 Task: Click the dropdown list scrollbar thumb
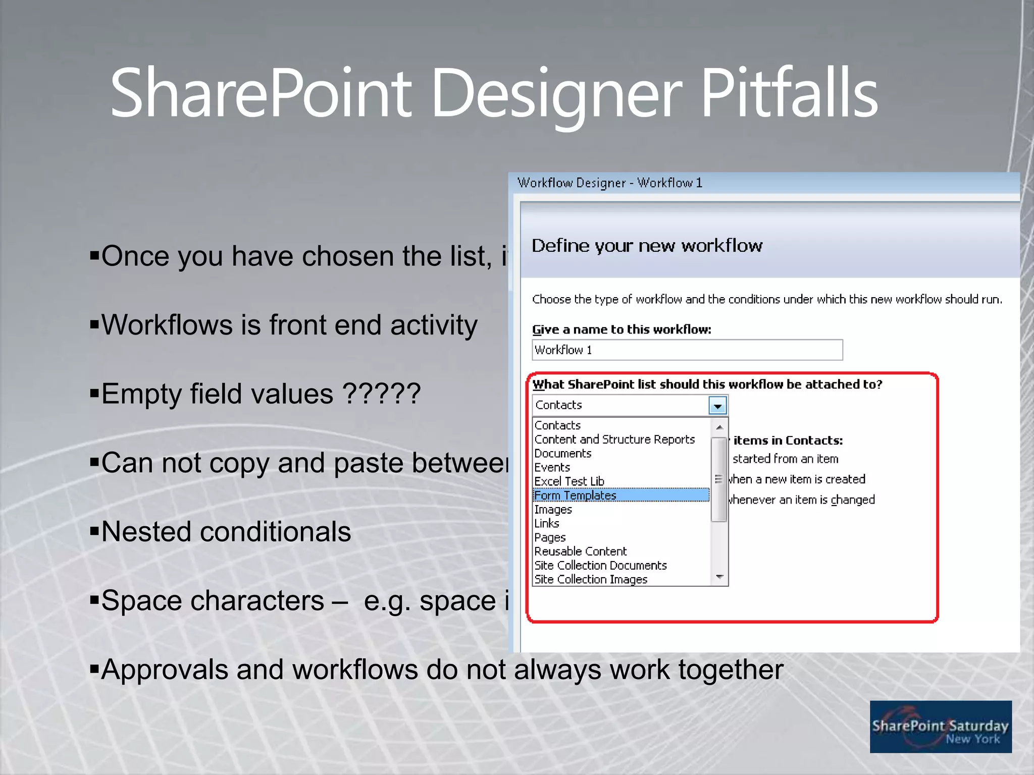[x=719, y=479]
